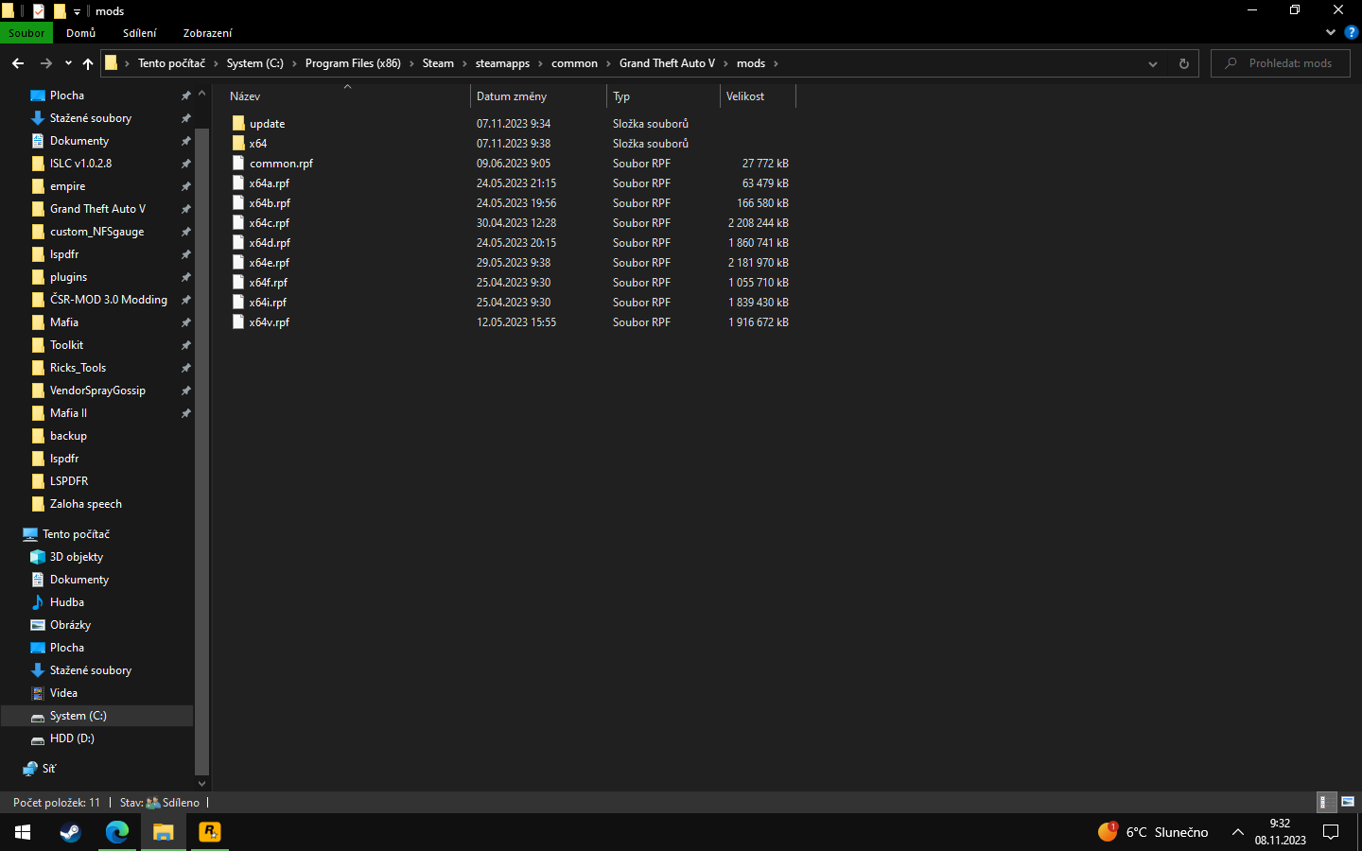Click the navigation pane scrollbar down arrow
Viewport: 1362px width, 851px height.
point(201,783)
